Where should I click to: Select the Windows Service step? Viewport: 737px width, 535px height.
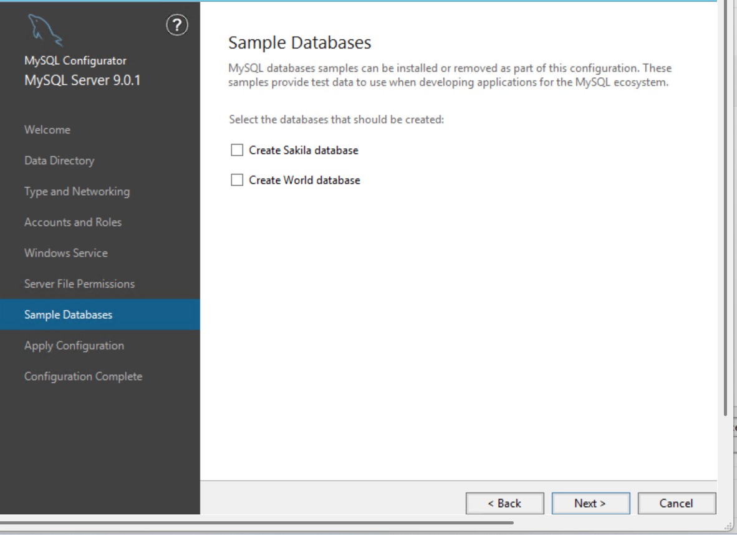(66, 253)
